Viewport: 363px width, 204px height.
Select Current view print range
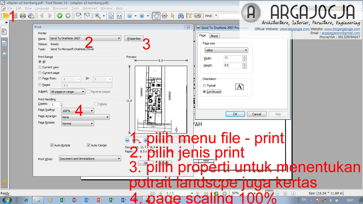point(40,67)
